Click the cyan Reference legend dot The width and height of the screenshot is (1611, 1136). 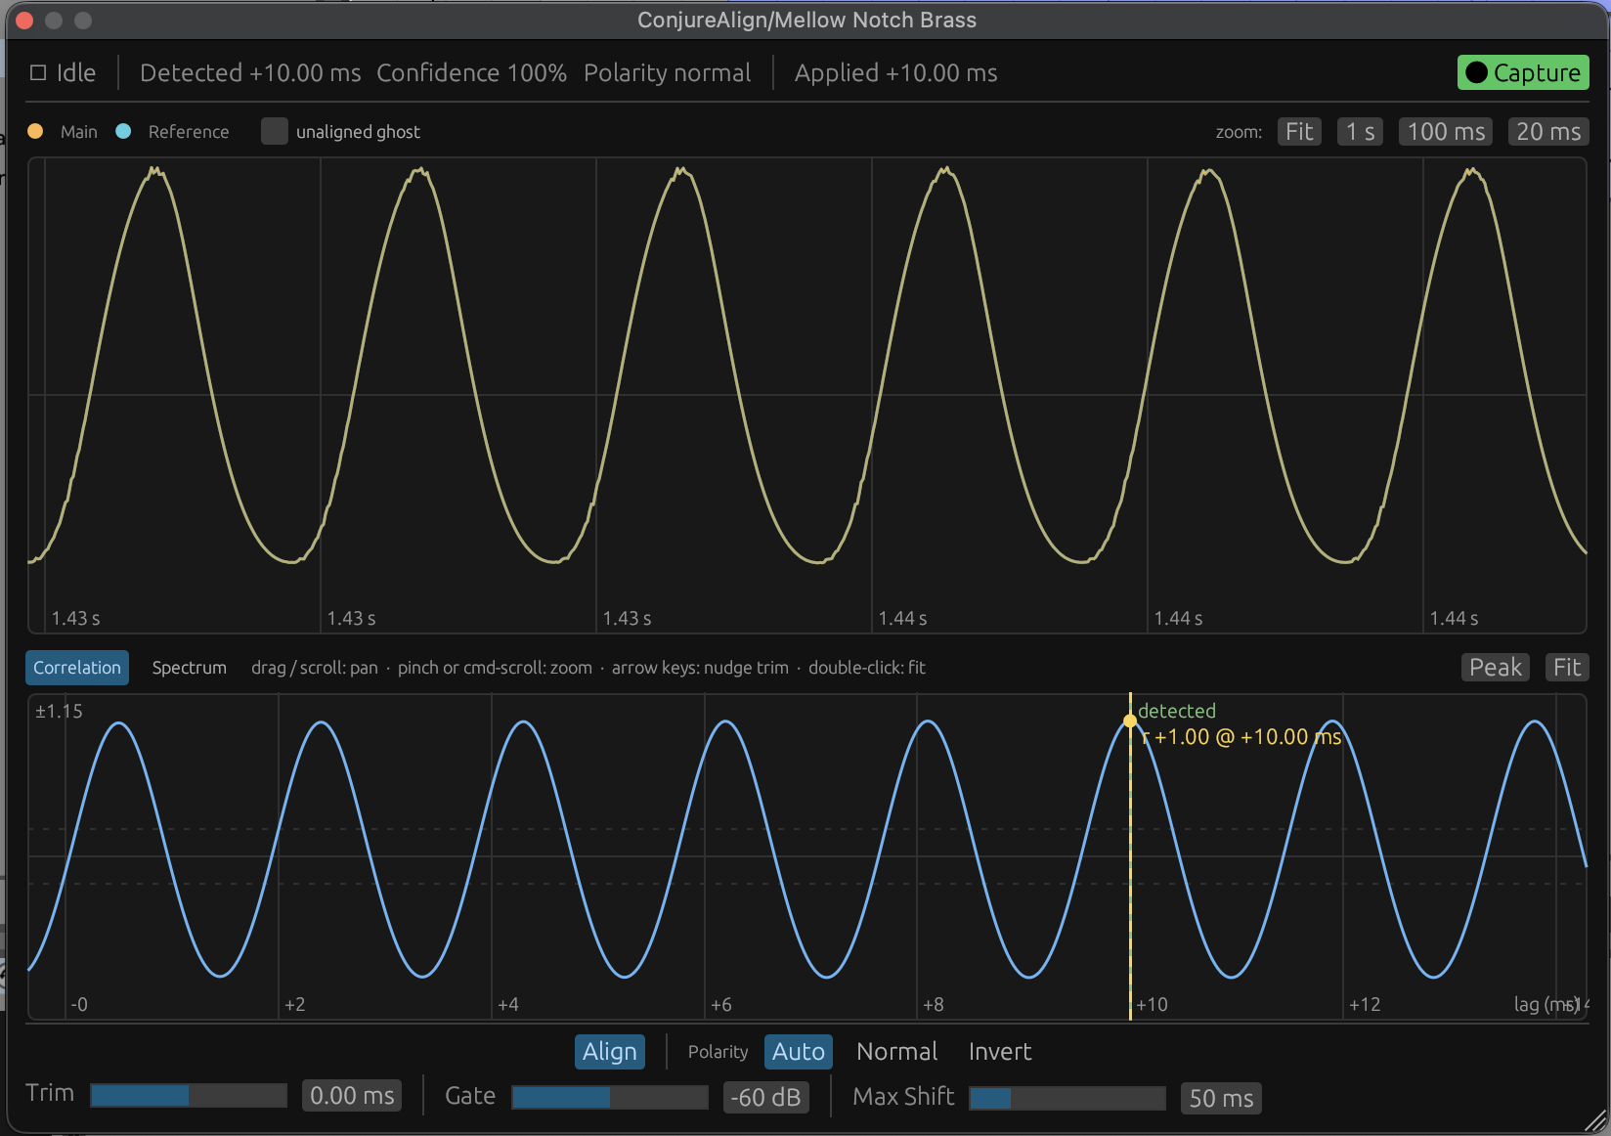123,131
